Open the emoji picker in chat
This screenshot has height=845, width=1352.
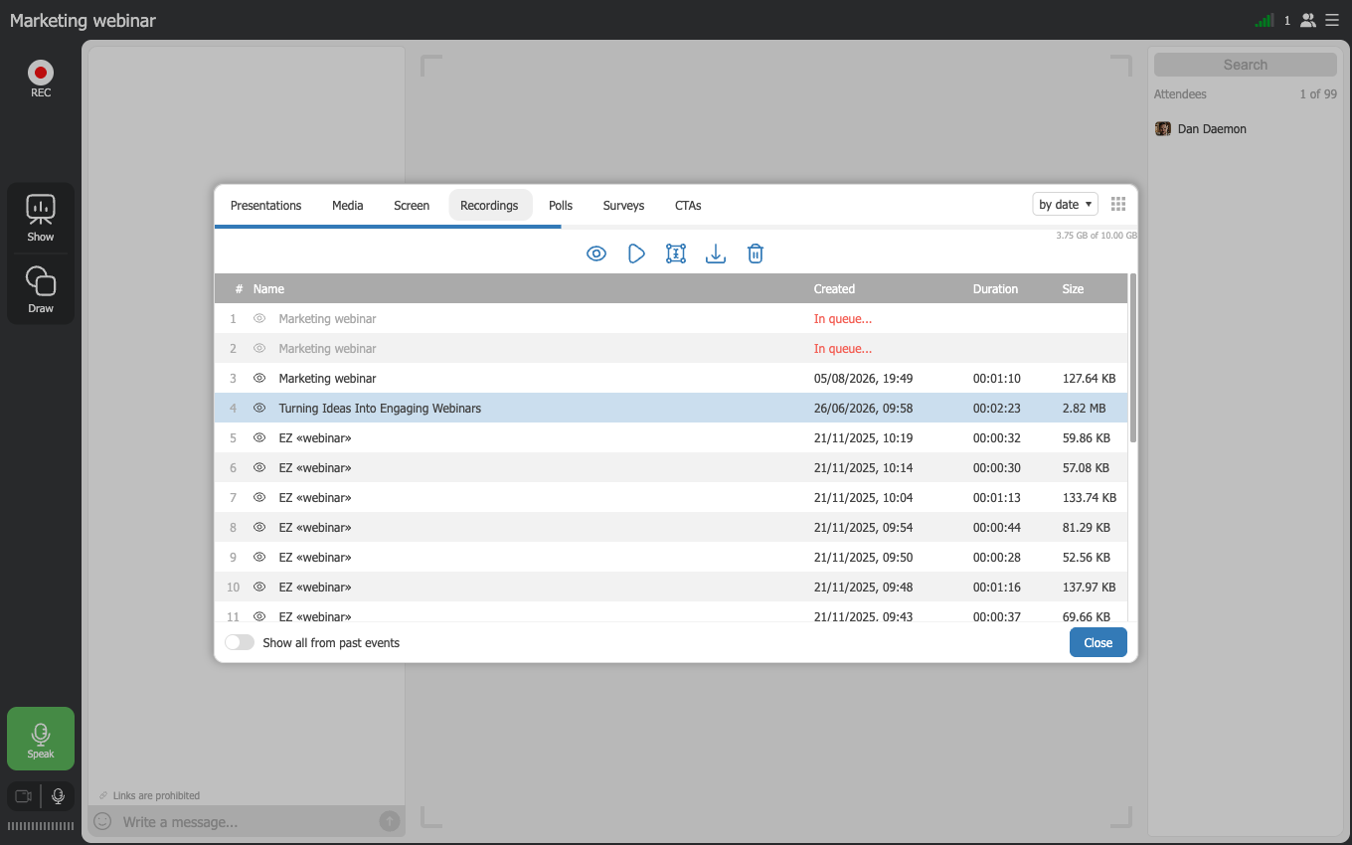click(102, 821)
